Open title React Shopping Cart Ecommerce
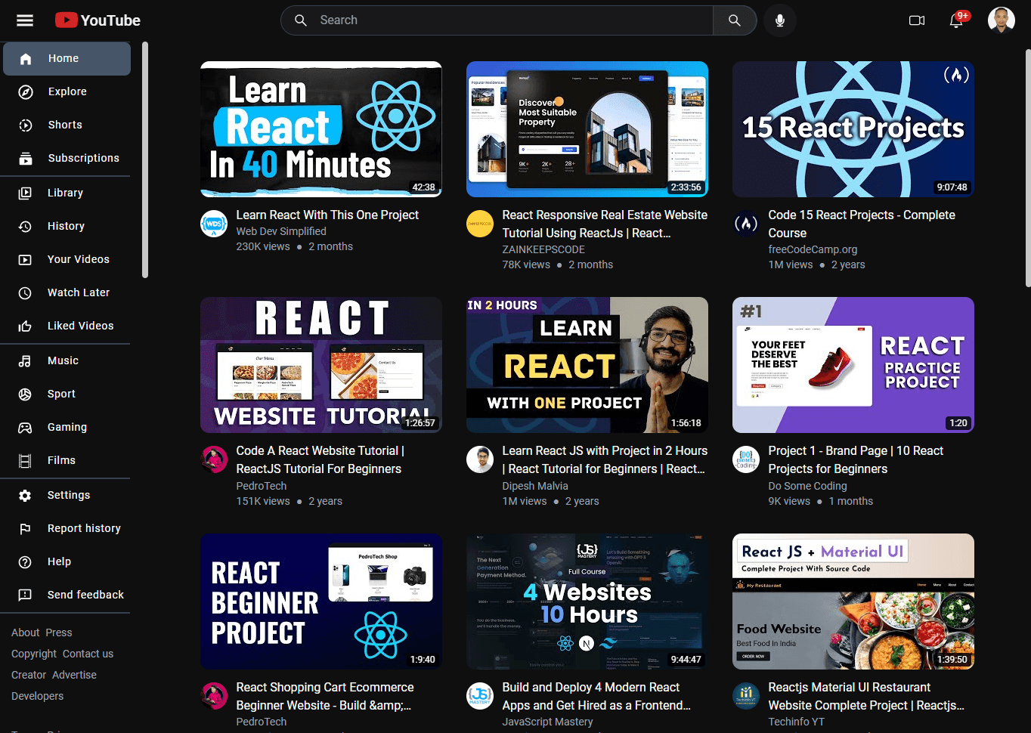 coord(325,696)
